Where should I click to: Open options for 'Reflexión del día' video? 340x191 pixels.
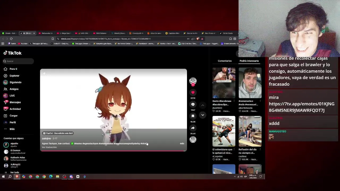tap(260, 149)
